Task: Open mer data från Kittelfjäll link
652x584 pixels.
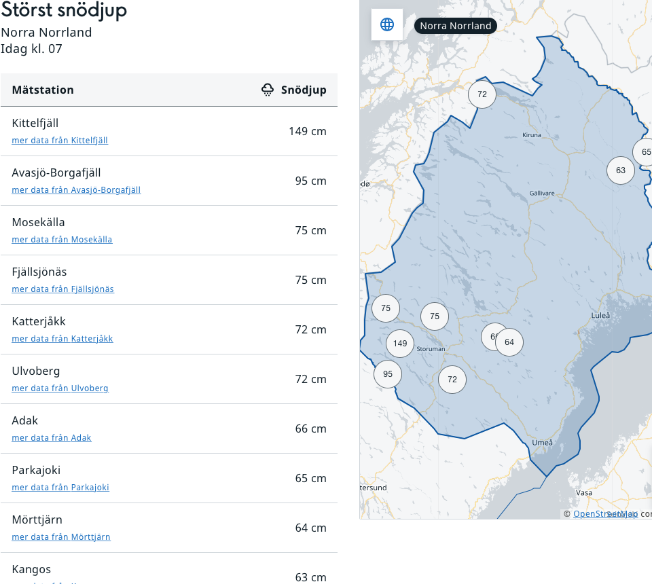Action: 60,141
